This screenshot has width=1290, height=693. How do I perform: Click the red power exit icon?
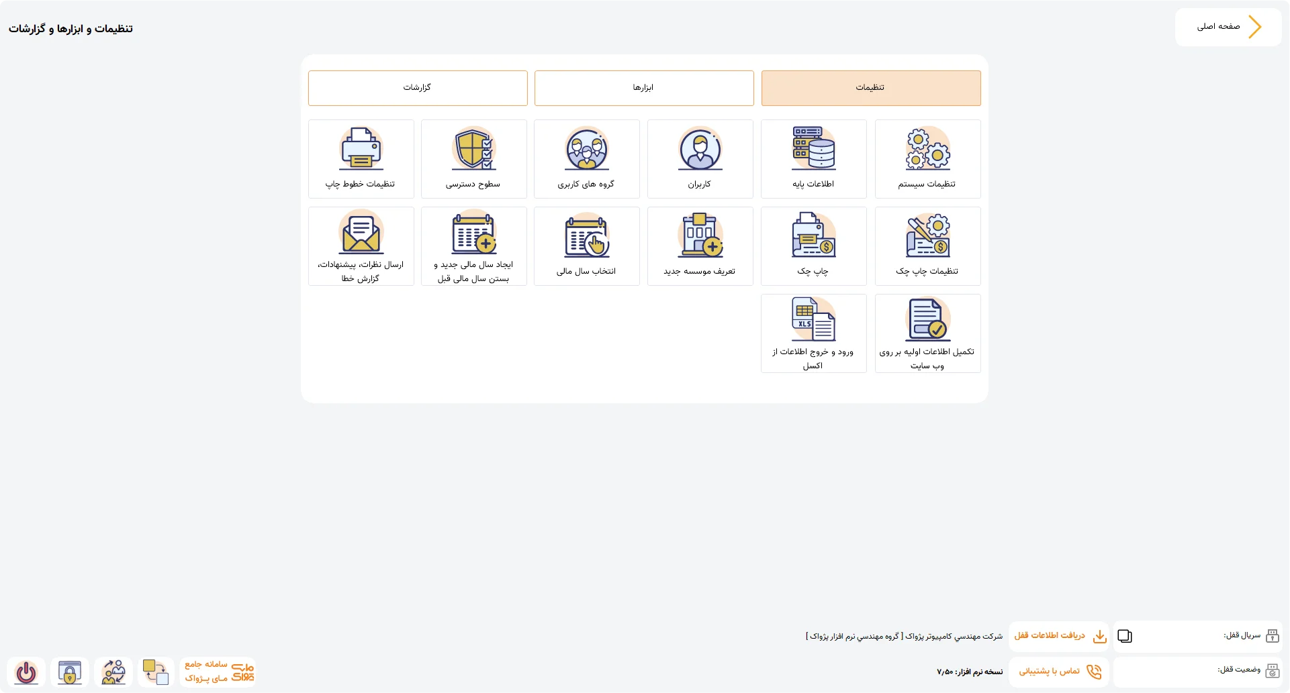click(x=26, y=672)
